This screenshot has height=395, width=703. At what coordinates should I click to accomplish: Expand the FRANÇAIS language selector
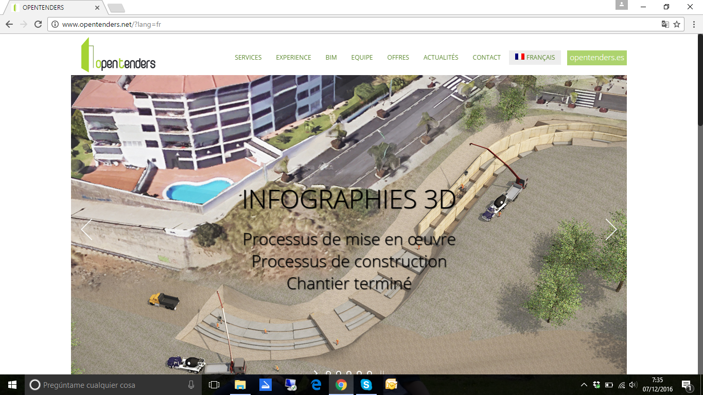point(535,58)
